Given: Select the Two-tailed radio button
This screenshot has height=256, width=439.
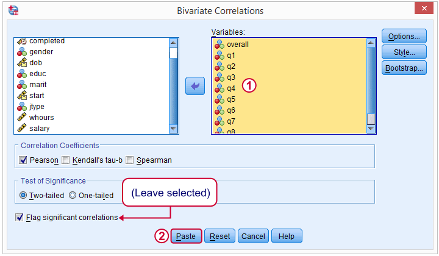Looking at the screenshot, I should [23, 195].
